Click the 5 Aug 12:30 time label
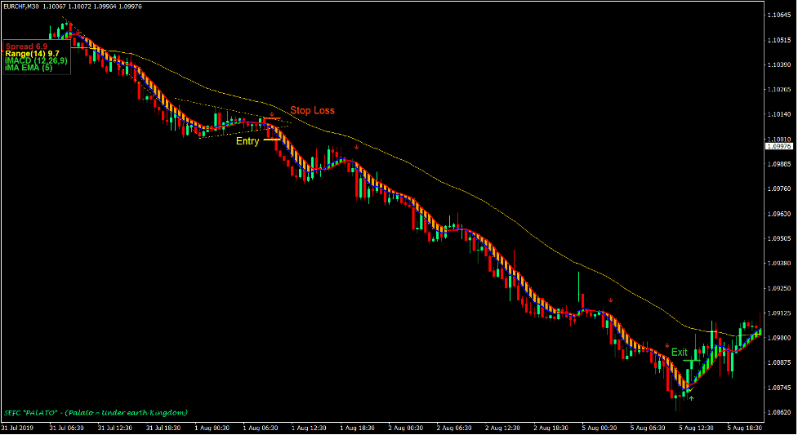Image resolution: width=798 pixels, height=435 pixels. coord(696,428)
